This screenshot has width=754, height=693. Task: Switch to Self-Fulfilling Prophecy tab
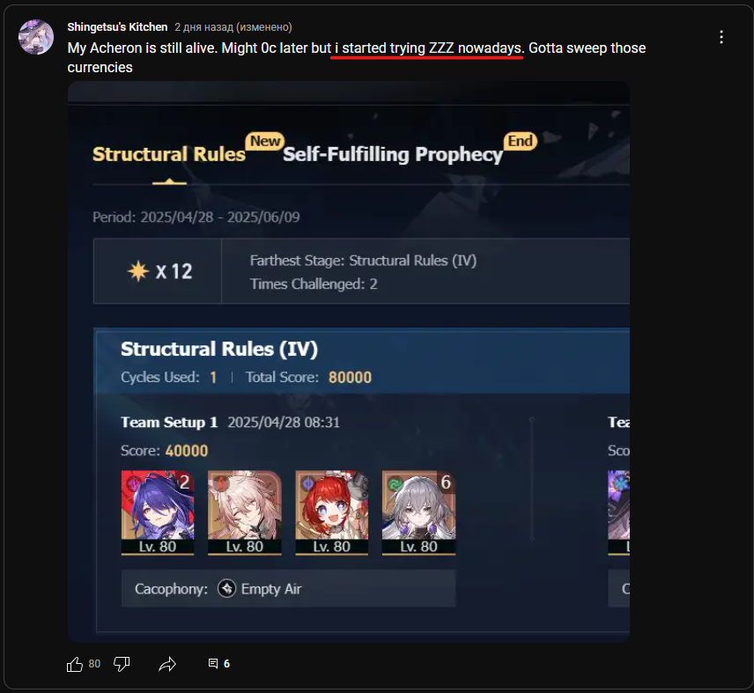coord(393,154)
